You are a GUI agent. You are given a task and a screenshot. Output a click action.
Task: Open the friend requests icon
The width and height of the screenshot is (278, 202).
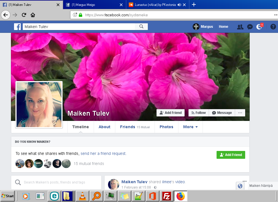(x=240, y=27)
